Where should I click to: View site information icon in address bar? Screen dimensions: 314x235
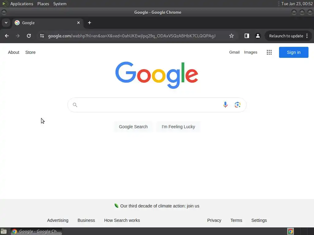42,36
